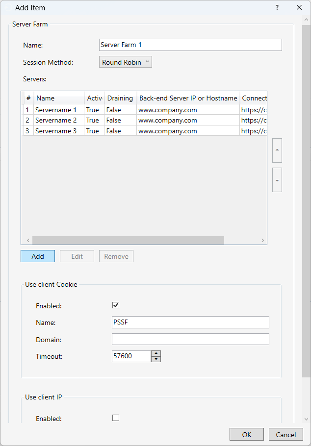Click the Help question mark icon
This screenshot has width=311, height=446.
[x=277, y=7]
